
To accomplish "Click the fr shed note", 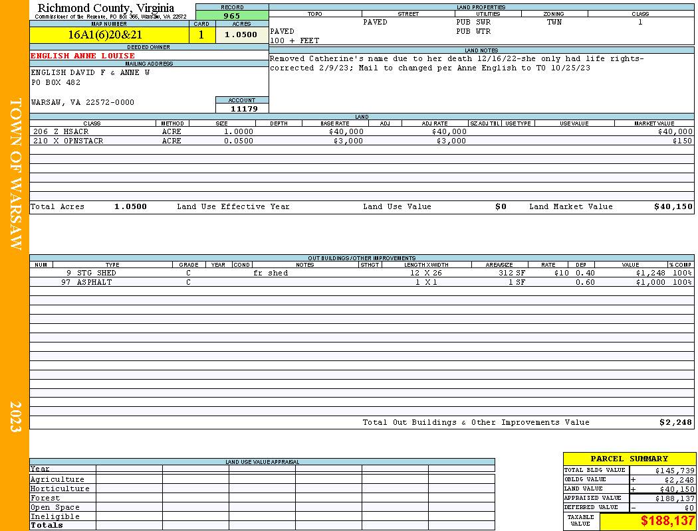I will click(x=271, y=273).
